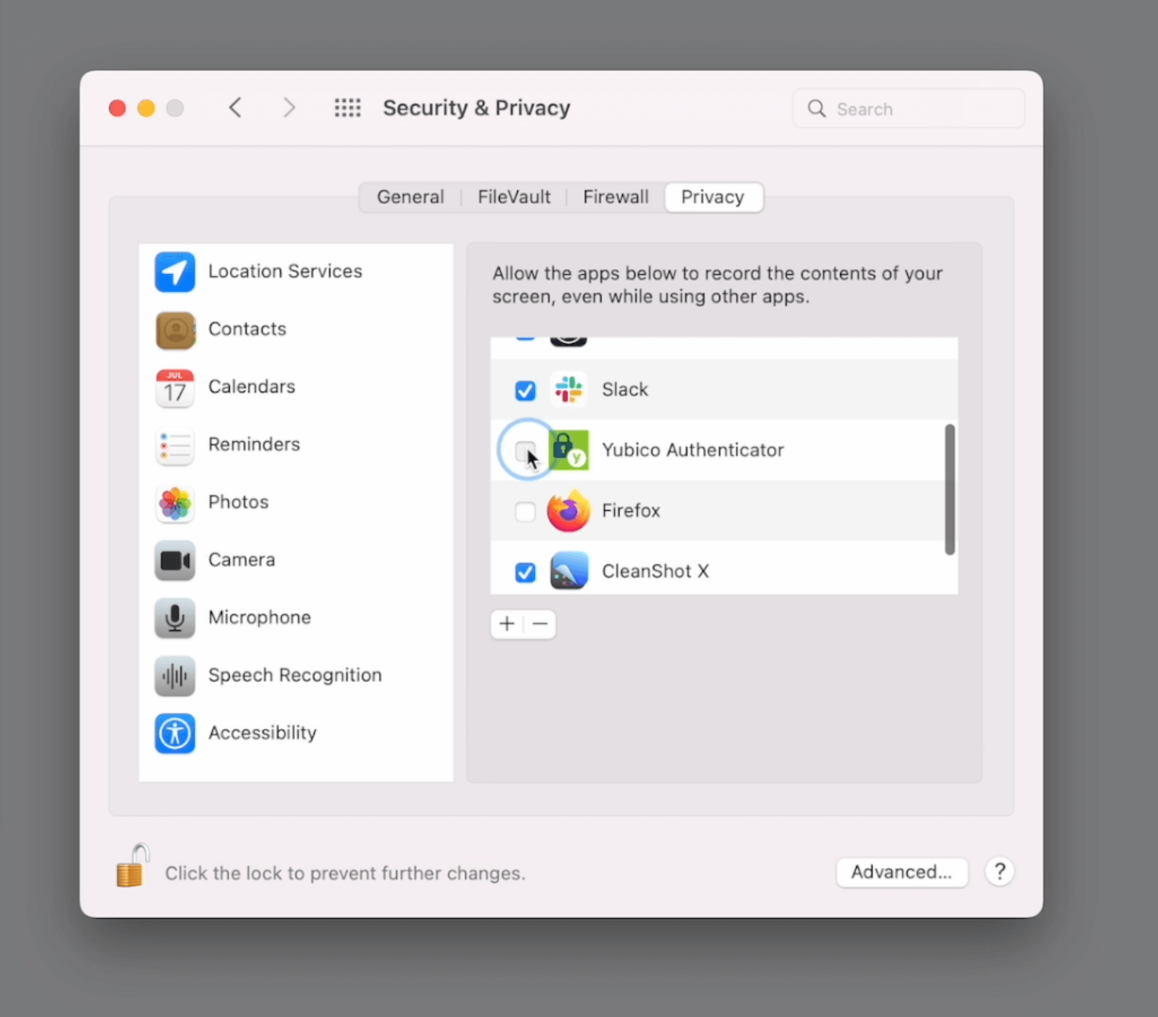Click the open padlock icon
Viewport: 1158px width, 1017px height.
point(133,866)
